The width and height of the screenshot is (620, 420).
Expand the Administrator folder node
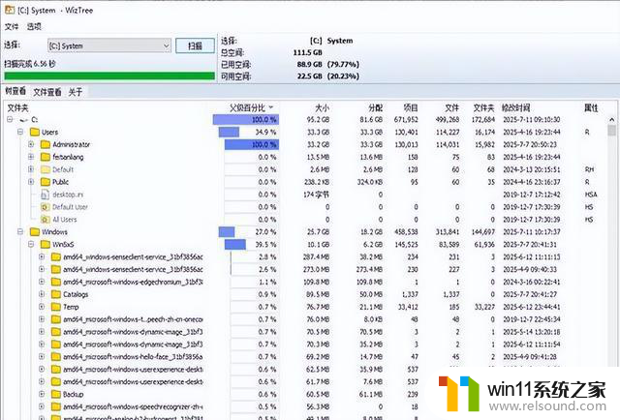31,144
